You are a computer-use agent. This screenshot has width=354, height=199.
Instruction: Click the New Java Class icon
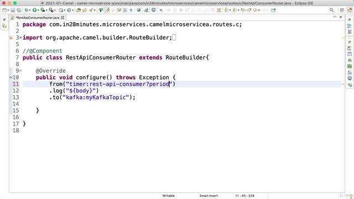point(69,10)
